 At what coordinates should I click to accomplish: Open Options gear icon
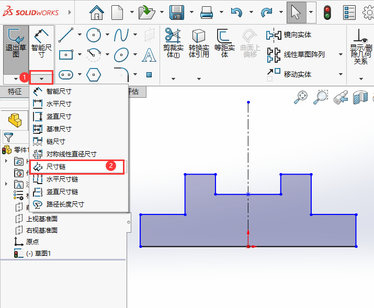coord(368,13)
